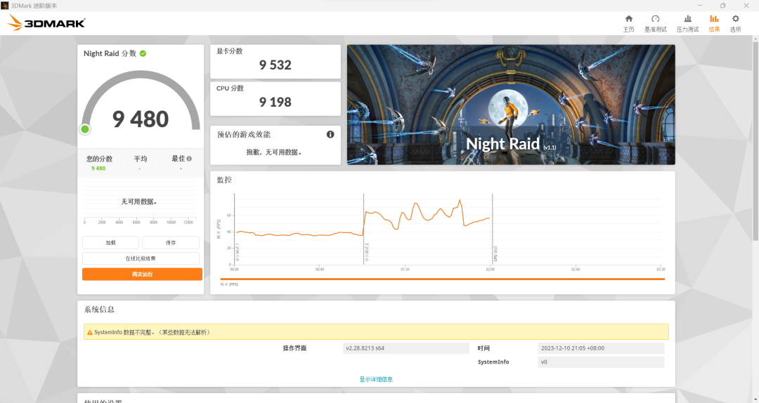
Task: Click the 系统信息 section heading
Action: 99,310
